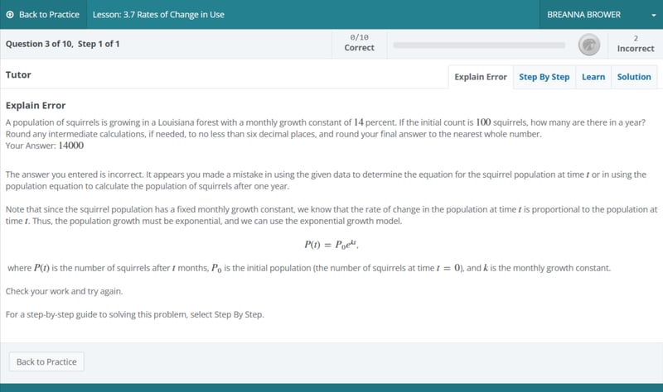Click the back arrow icon in the top bar
This screenshot has height=392, width=663.
(10, 15)
